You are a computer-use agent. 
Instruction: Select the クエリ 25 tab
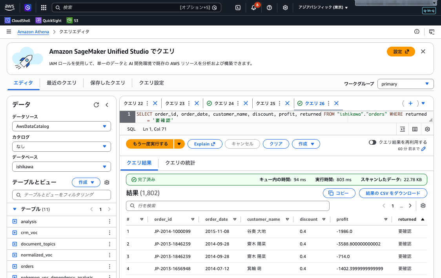pyautogui.click(x=266, y=104)
